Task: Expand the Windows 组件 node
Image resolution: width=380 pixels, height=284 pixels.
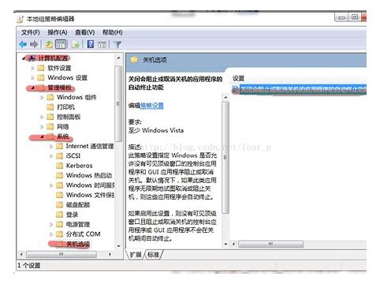Action: tap(42, 98)
